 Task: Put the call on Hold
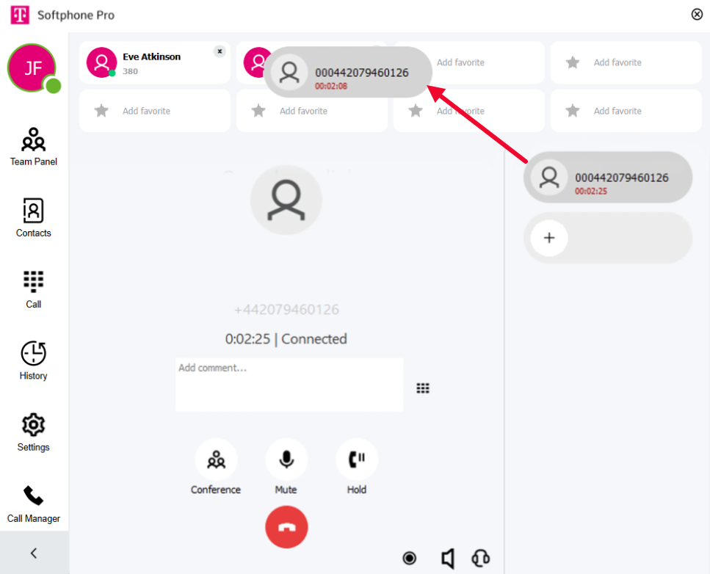357,466
